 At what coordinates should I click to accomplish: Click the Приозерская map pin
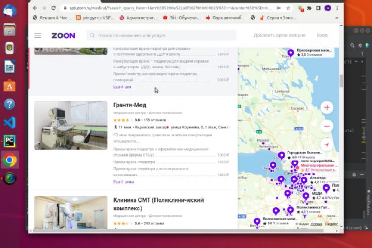click(291, 53)
